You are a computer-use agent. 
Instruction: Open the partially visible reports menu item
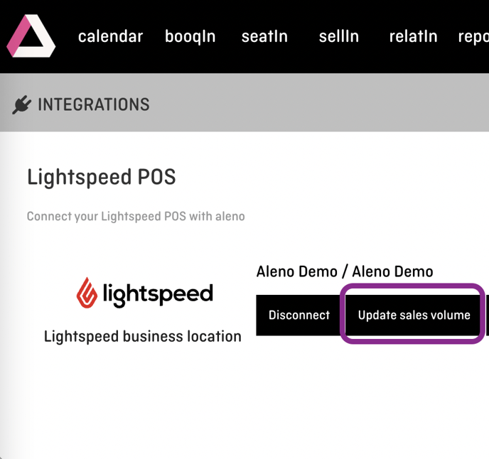click(x=473, y=38)
